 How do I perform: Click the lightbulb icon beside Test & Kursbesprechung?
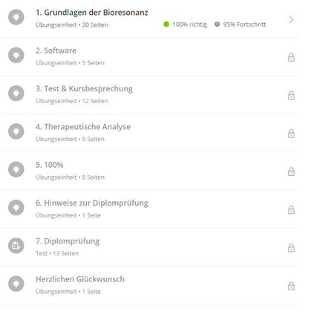[x=16, y=94]
